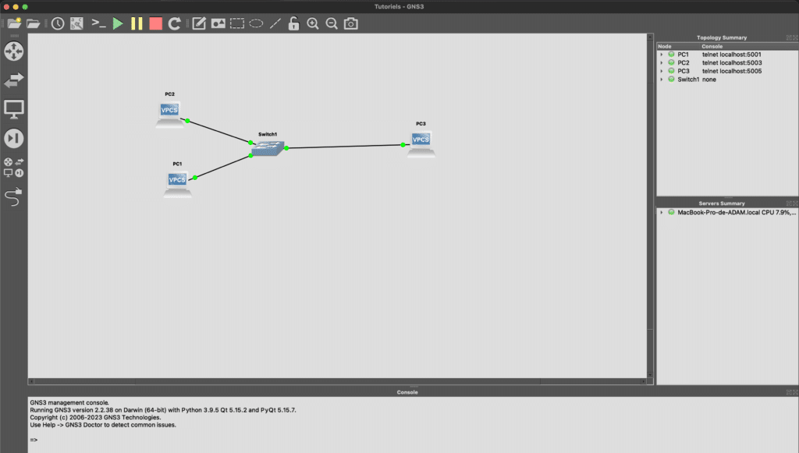Browse switches in device dock
Screen dimensions: 799x453
click(14, 80)
